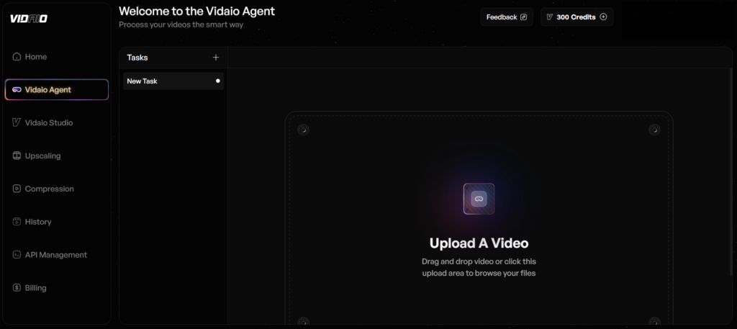Open the Vidaio Agent menu item
The height and width of the screenshot is (329, 737).
[x=56, y=89]
